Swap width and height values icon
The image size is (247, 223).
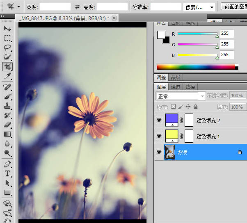(x=77, y=7)
